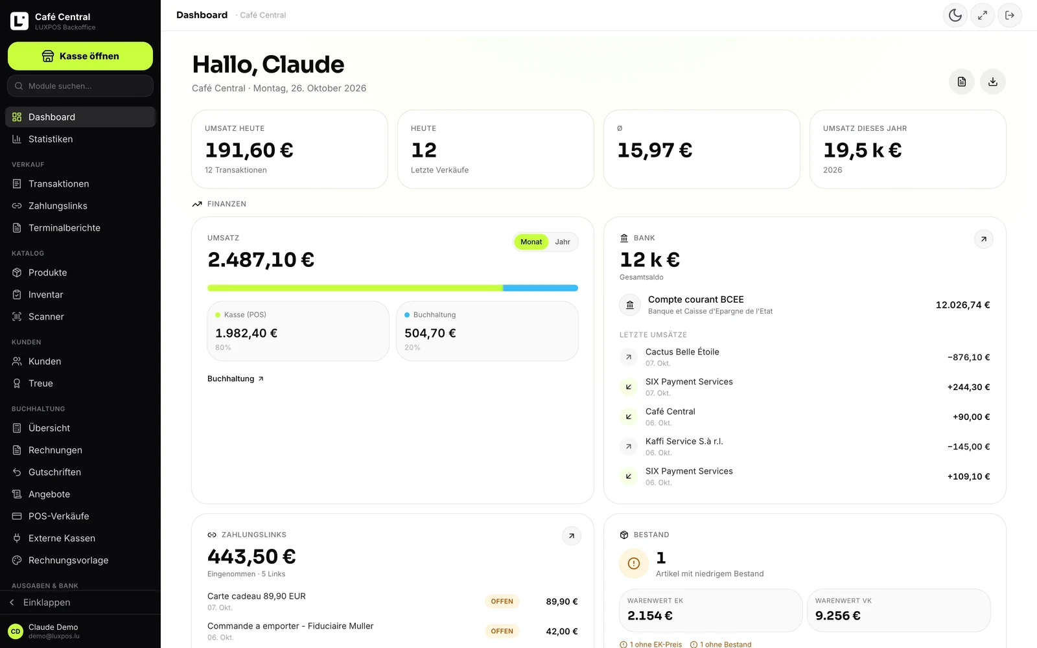Switch revenue view to Monat
Viewport: 1037px width, 648px height.
pos(531,242)
